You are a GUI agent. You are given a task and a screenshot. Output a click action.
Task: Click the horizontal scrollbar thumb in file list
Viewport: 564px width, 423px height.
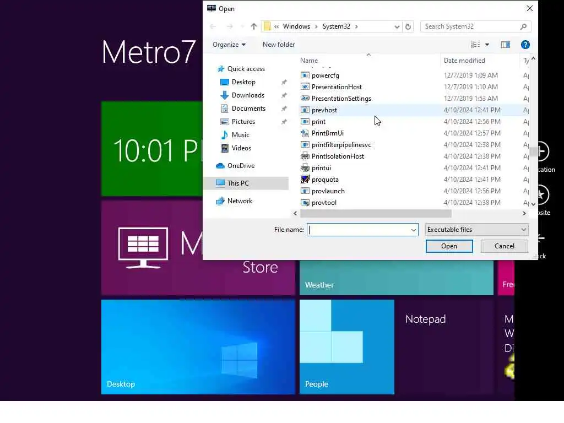click(376, 214)
